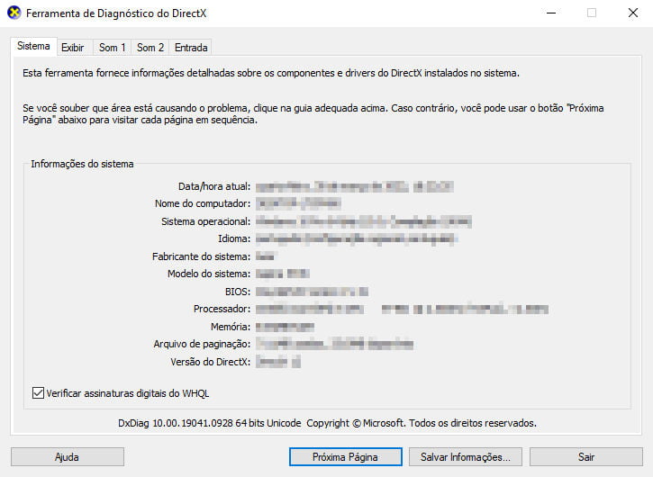Screen dimensions: 653x477
Task: Click the DirectX icon in the title bar
Action: (x=14, y=13)
